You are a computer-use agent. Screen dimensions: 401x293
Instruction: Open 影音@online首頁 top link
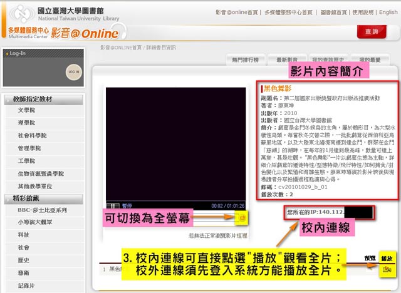tap(237, 13)
